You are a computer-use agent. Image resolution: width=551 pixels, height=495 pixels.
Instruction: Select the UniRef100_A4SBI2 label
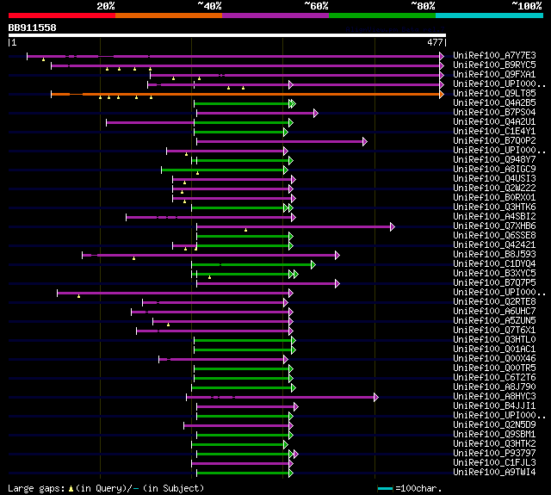(x=494, y=217)
